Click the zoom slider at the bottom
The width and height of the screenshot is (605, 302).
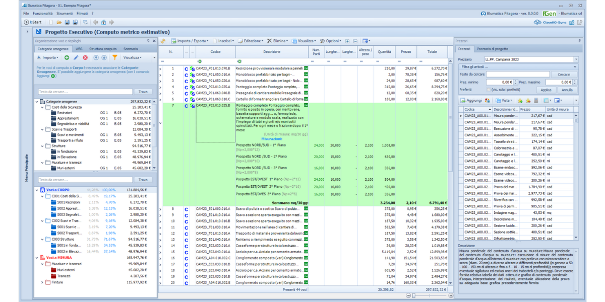pyautogui.click(x=413, y=296)
